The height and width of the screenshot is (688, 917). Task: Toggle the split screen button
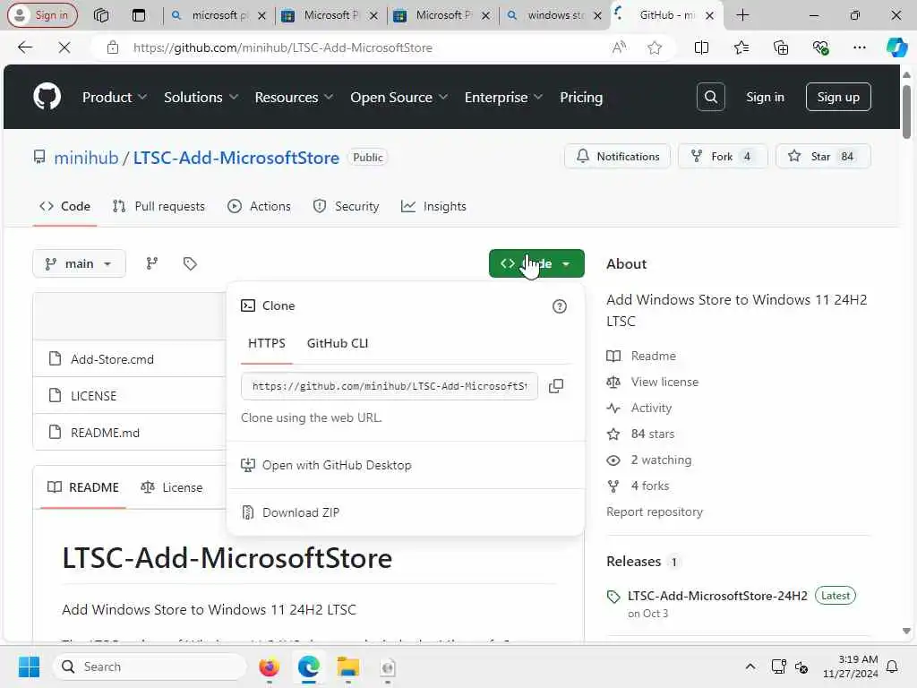(x=701, y=47)
